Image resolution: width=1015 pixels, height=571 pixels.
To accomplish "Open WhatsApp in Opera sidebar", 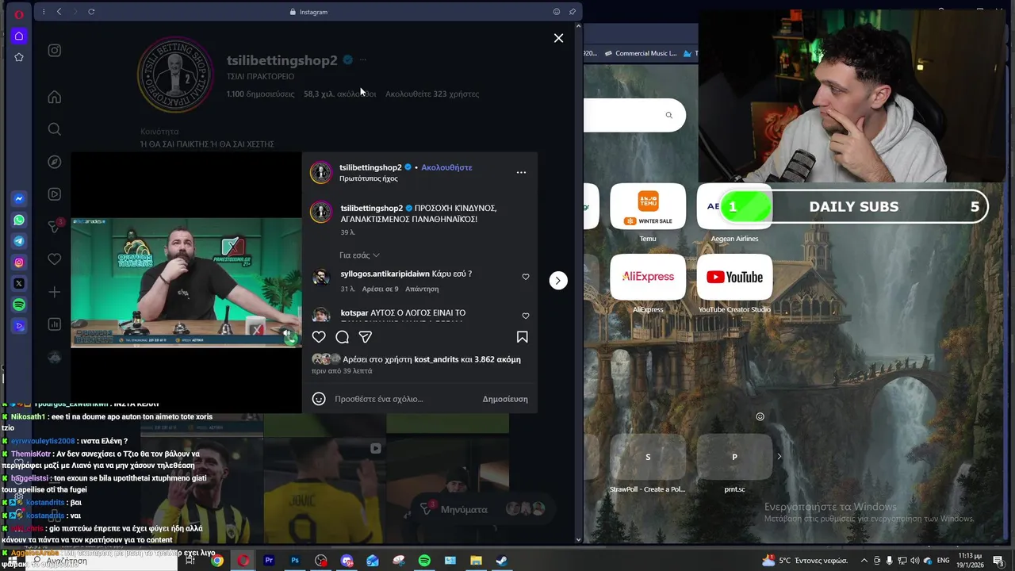I will point(19,220).
